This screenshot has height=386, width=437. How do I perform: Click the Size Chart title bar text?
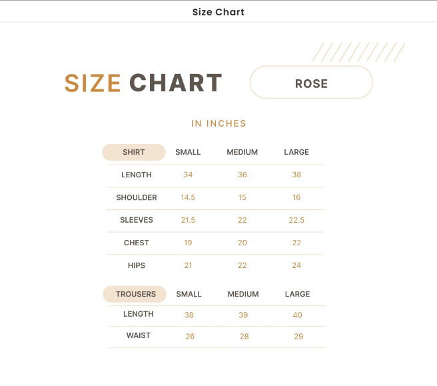[x=218, y=12]
